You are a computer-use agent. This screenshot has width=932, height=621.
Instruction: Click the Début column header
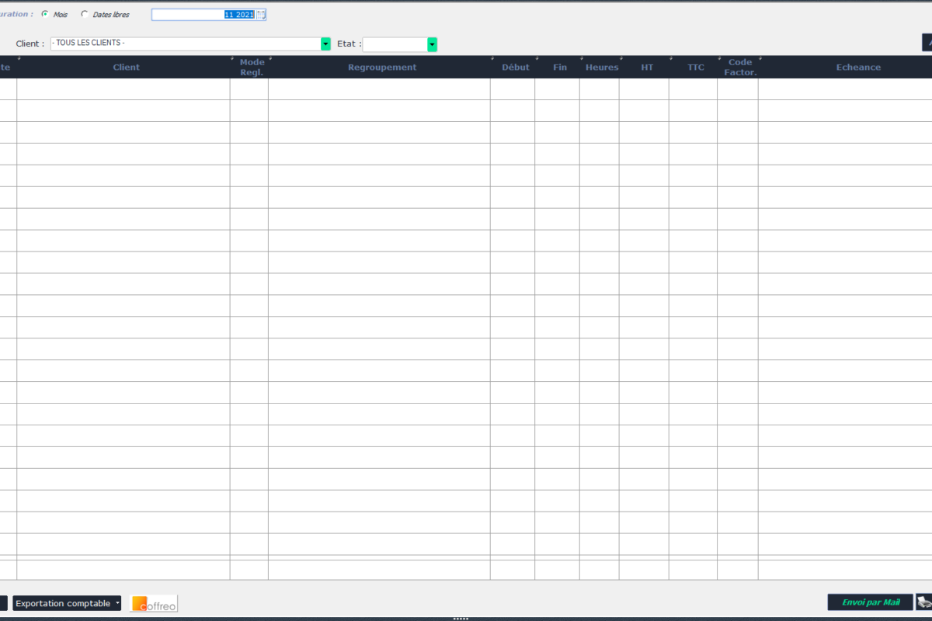(x=515, y=68)
